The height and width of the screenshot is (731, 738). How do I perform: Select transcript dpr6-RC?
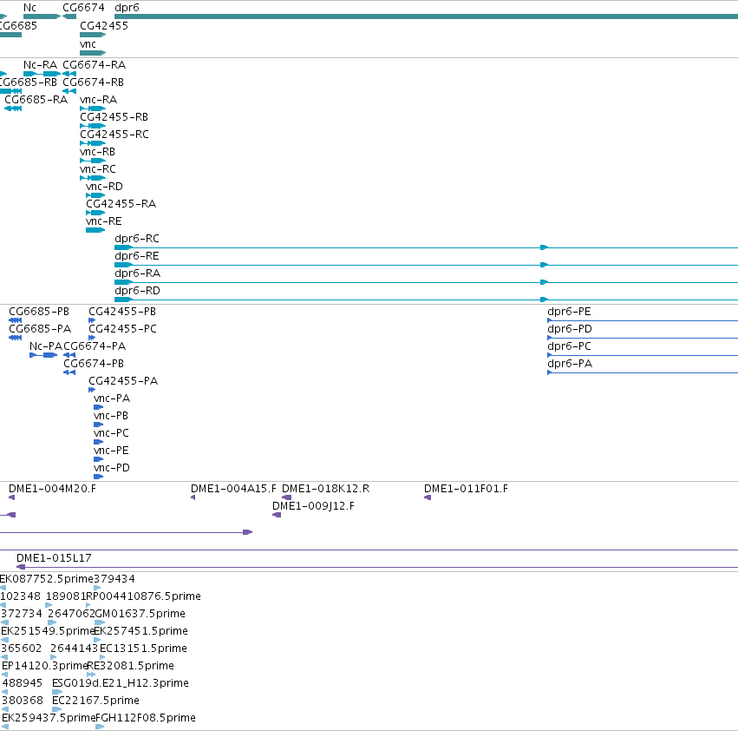pos(136,239)
